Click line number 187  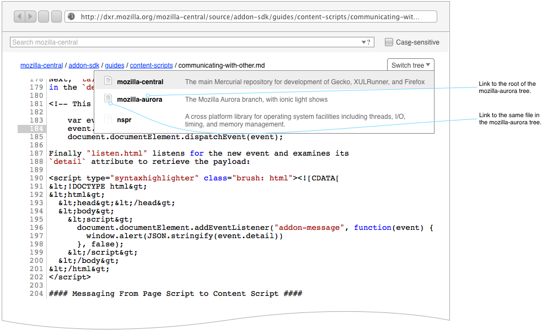pos(36,153)
